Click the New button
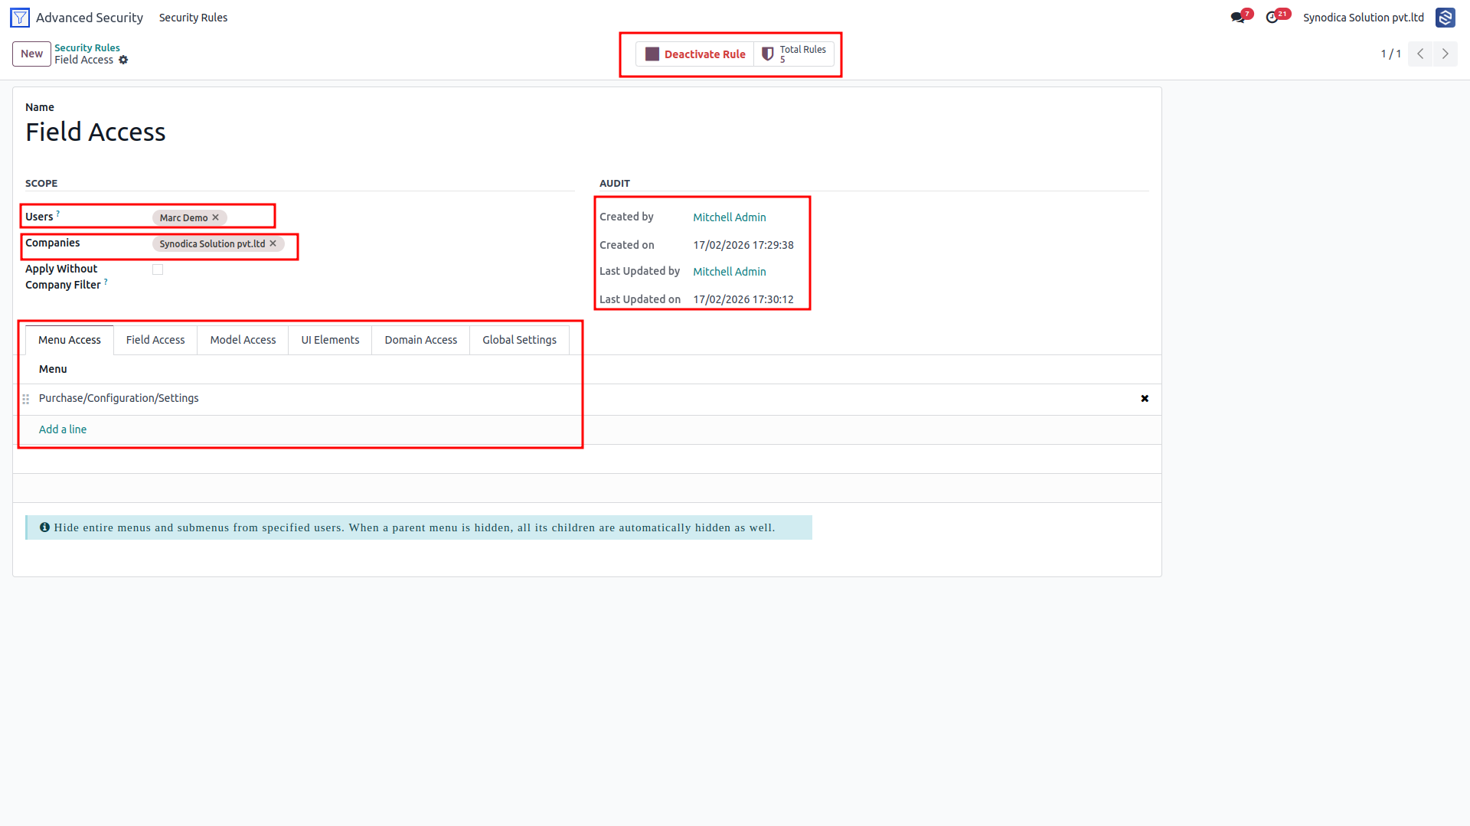Image resolution: width=1470 pixels, height=826 pixels. [31, 54]
